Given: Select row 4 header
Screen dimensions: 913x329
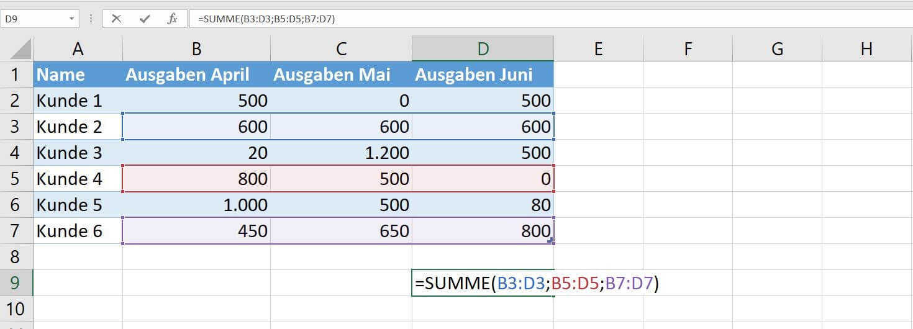Looking at the screenshot, I should 16,153.
